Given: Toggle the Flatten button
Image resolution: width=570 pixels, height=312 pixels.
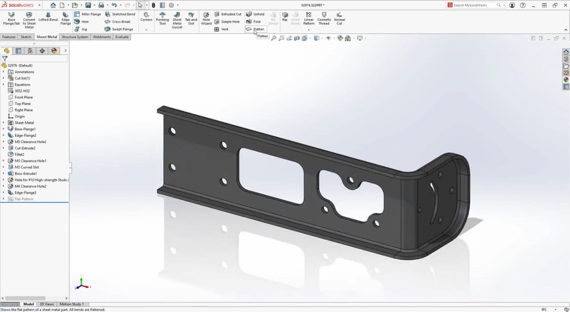Looking at the screenshot, I should pos(255,29).
